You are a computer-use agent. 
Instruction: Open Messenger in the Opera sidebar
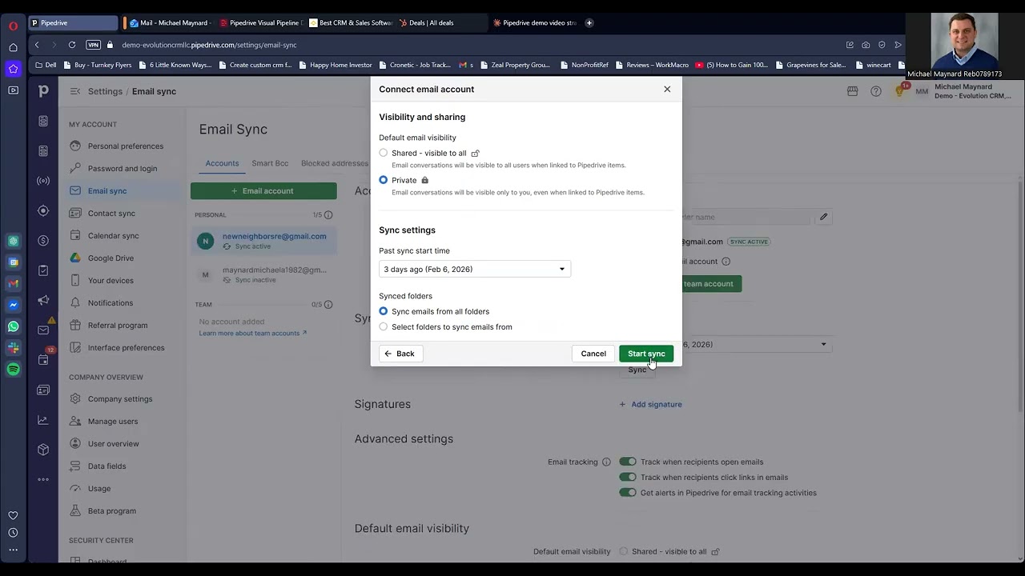[13, 305]
